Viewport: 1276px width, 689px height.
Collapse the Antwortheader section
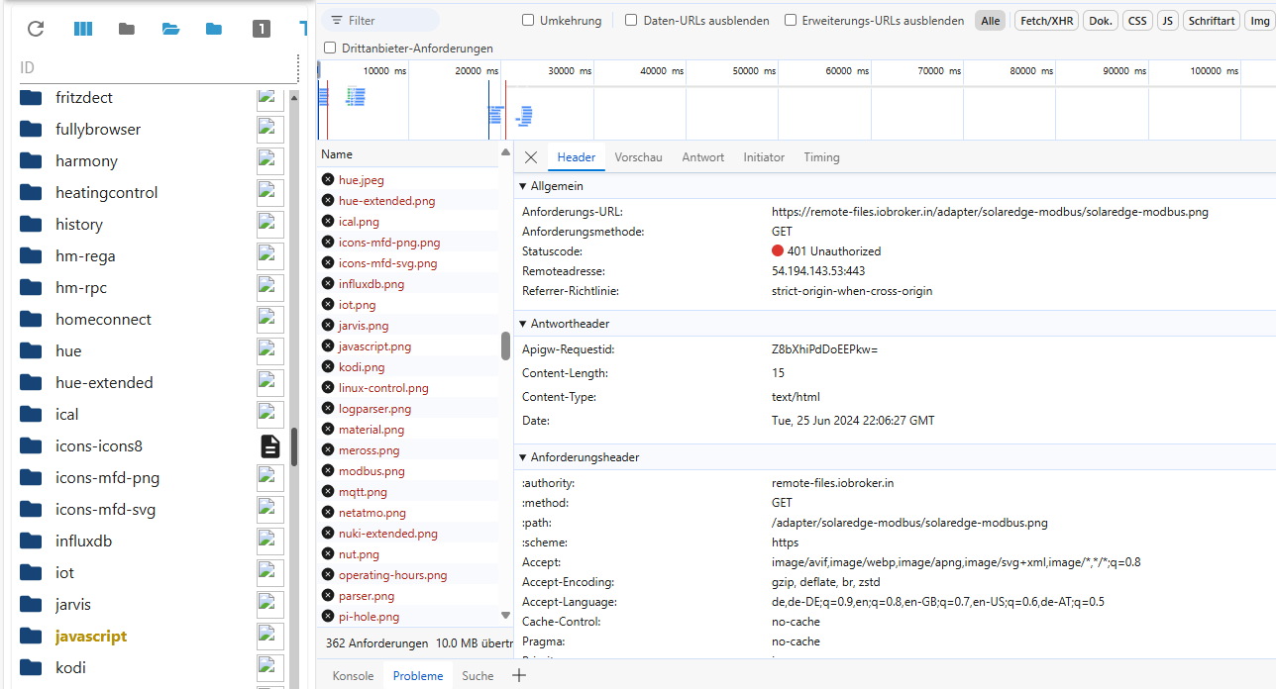523,324
